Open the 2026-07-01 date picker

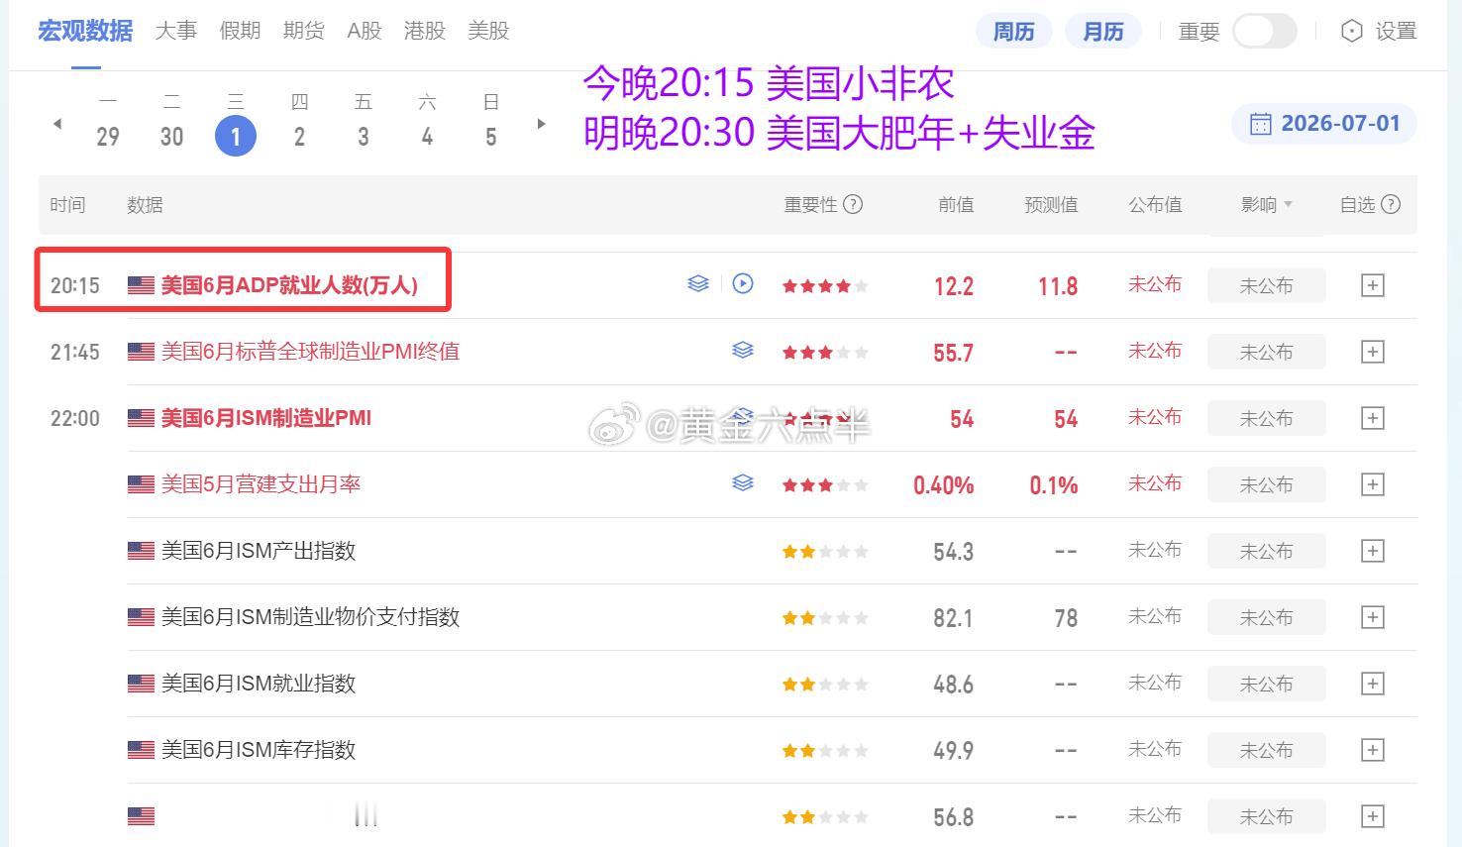1324,124
